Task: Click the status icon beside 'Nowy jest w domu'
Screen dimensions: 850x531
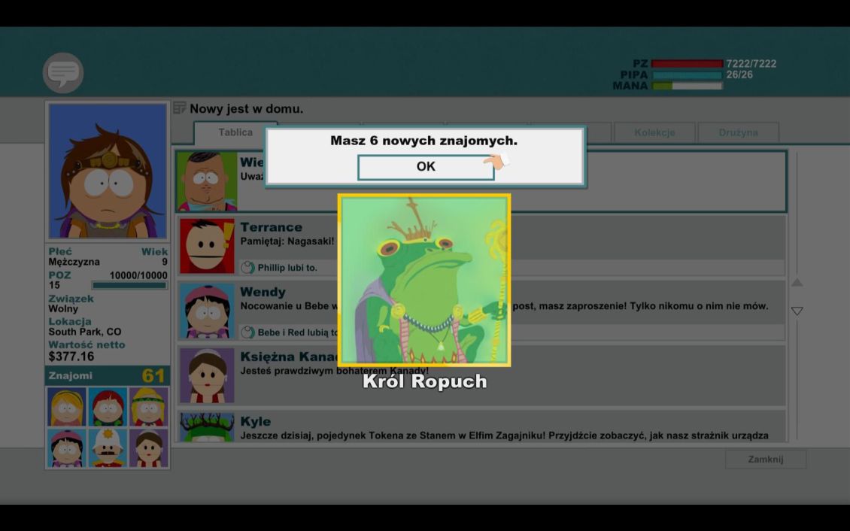Action: point(180,108)
